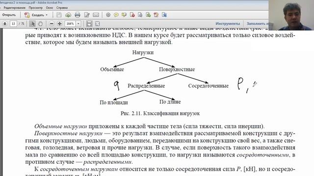Click the Поверхностные label in the diagram

(177, 69)
